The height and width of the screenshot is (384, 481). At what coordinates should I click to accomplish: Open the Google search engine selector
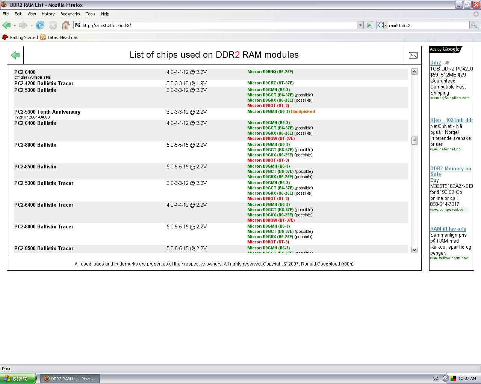pyautogui.click(x=382, y=25)
